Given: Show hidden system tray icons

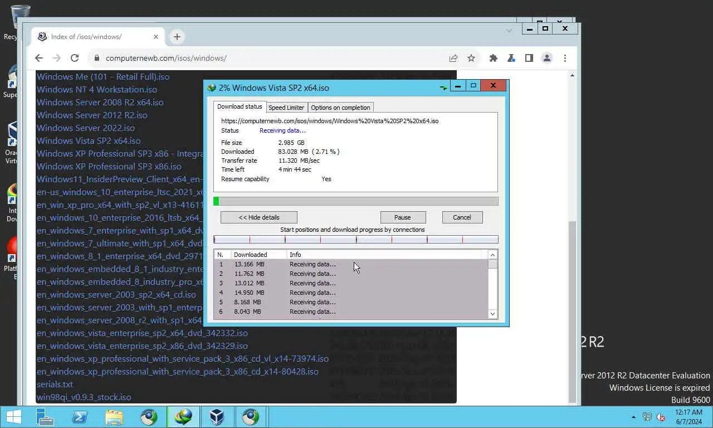Looking at the screenshot, I should (633, 417).
